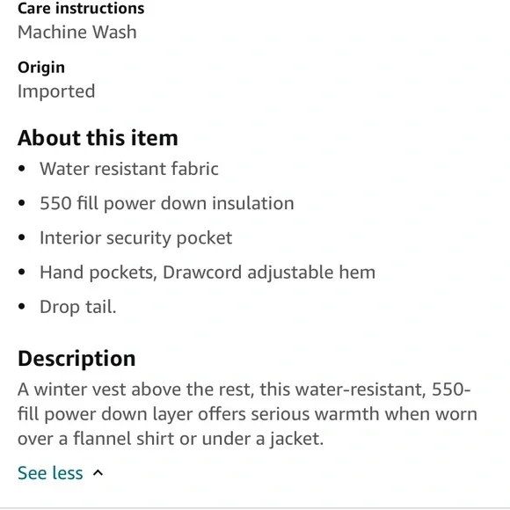Select the Drop tail bullet text
Image resolution: width=510 pixels, height=510 pixels.
click(78, 307)
